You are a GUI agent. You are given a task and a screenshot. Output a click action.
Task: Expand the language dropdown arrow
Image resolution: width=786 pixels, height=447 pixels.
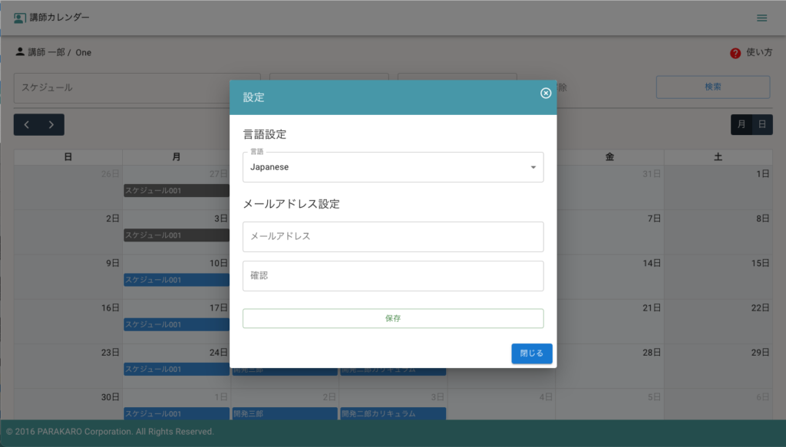533,167
